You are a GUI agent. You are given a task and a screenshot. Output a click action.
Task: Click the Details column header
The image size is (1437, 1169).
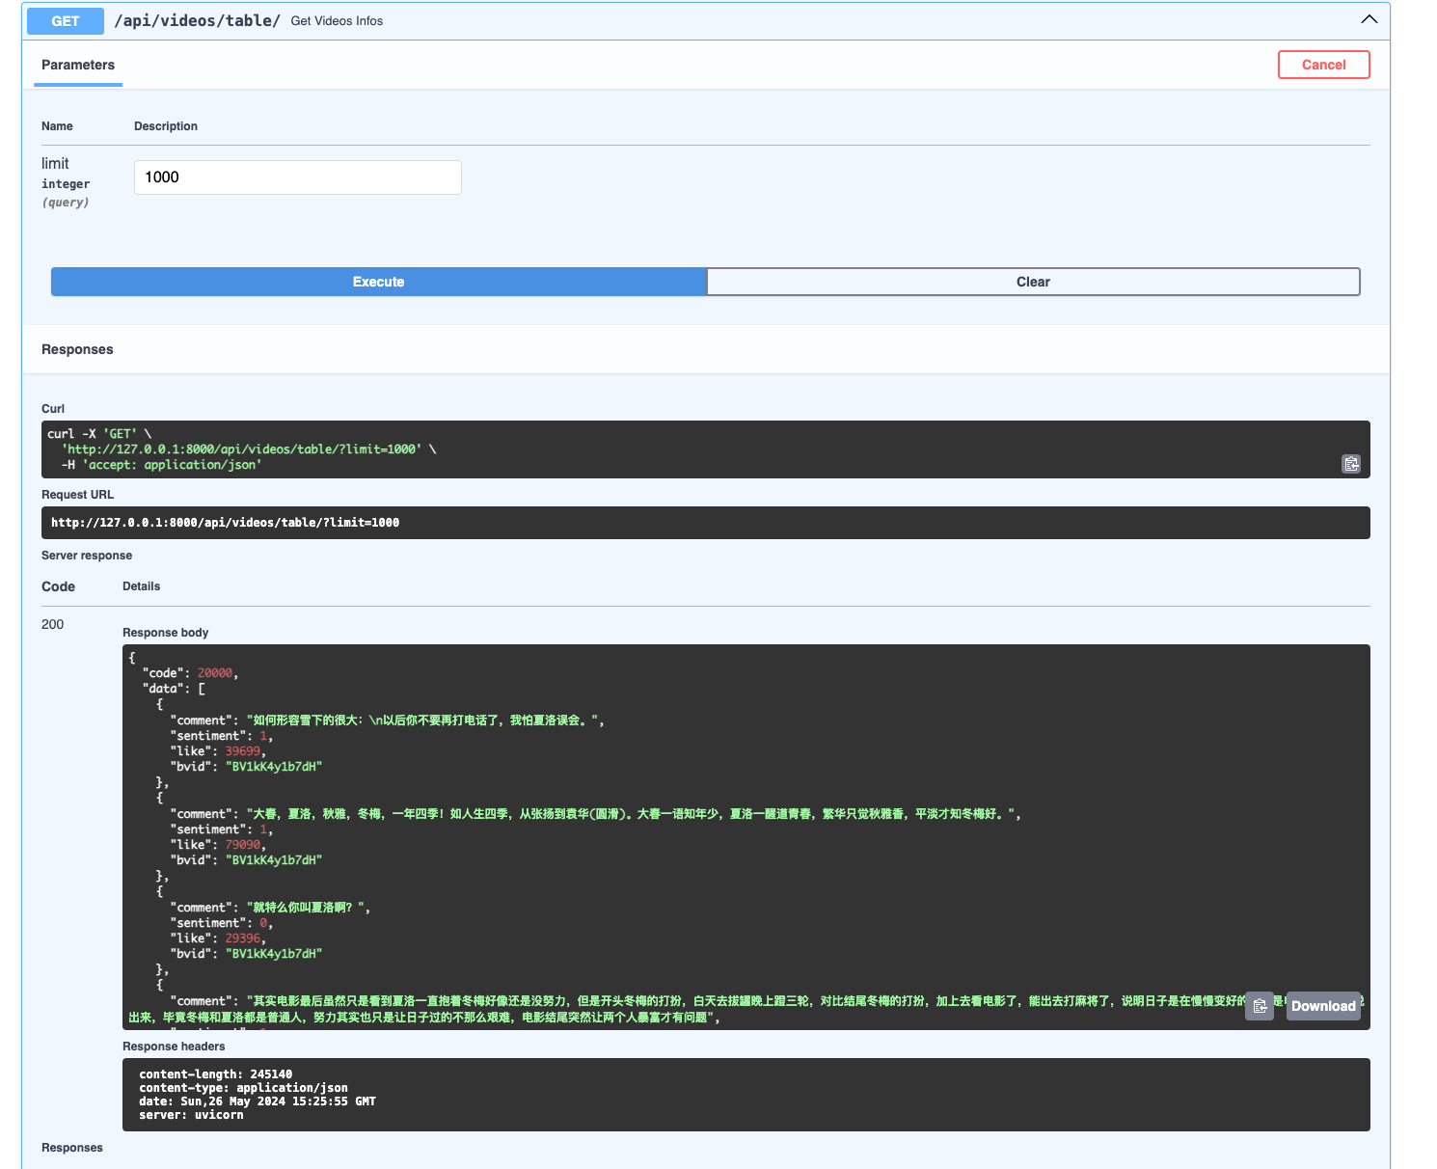tap(142, 586)
